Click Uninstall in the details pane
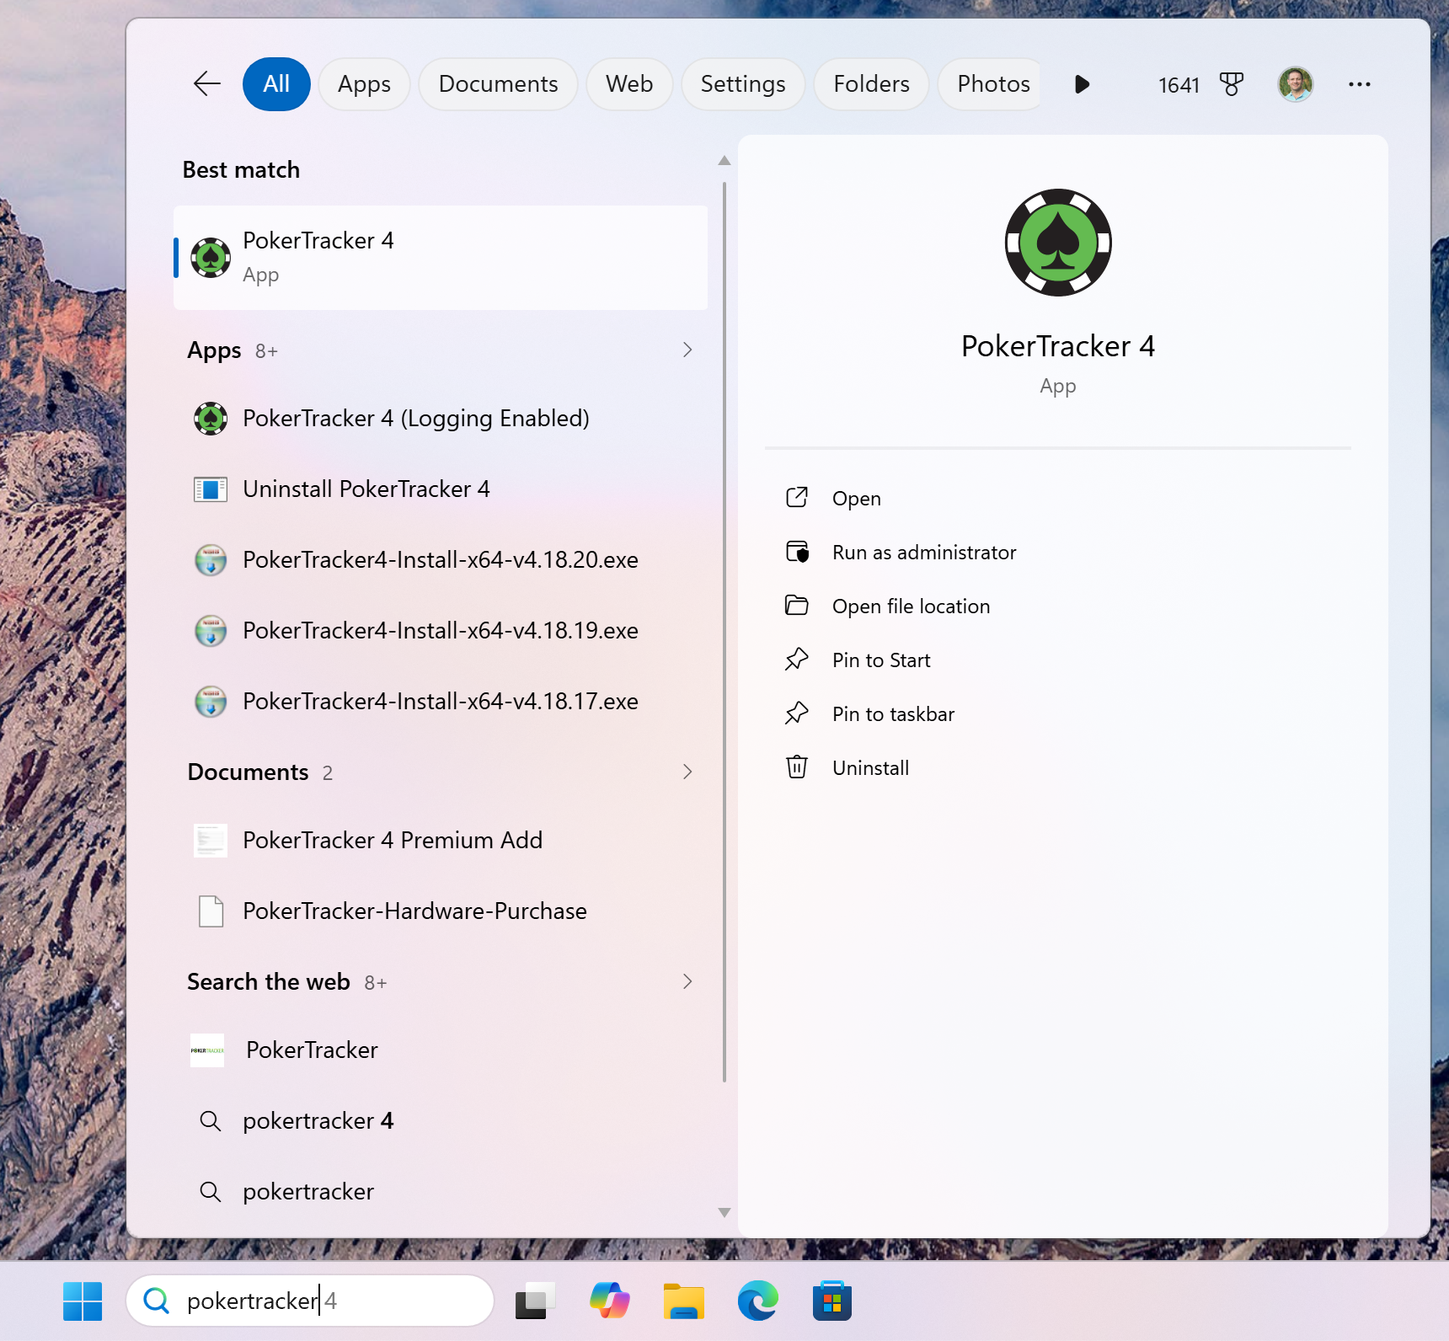The width and height of the screenshot is (1449, 1341). pyautogui.click(x=1057, y=768)
